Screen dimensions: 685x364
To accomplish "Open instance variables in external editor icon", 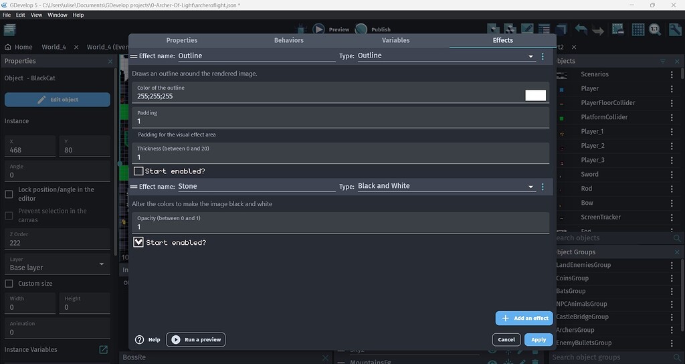I will [104, 349].
